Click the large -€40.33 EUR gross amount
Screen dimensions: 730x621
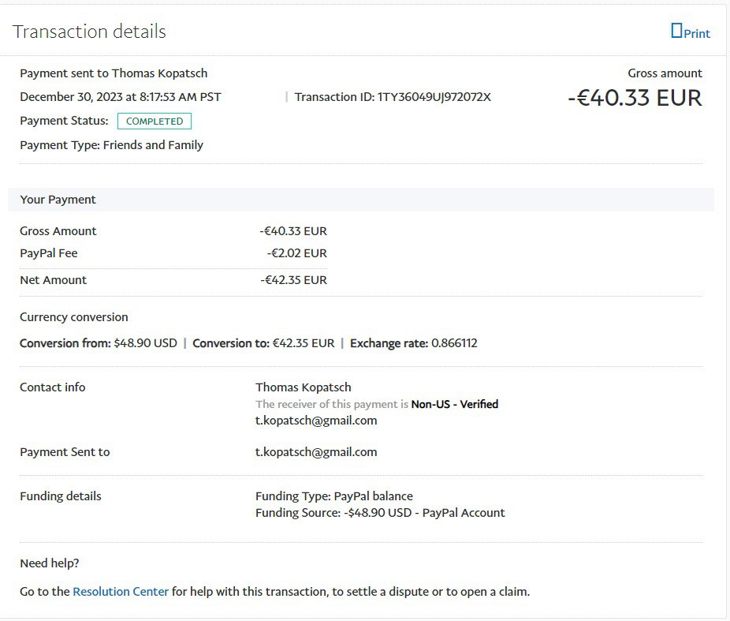pyautogui.click(x=635, y=98)
